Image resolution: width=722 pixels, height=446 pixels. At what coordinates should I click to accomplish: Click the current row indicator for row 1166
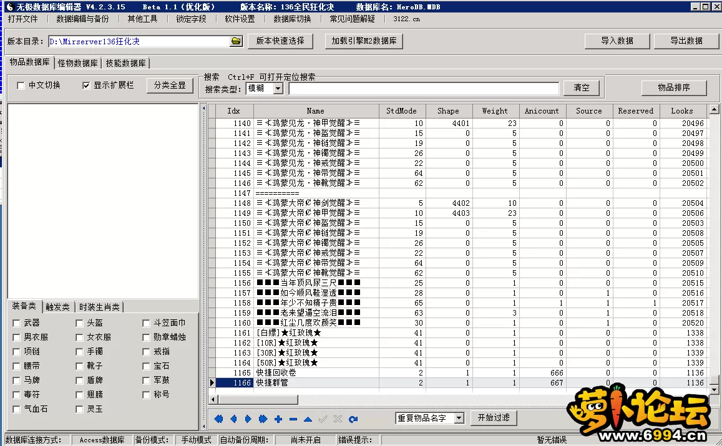point(212,382)
